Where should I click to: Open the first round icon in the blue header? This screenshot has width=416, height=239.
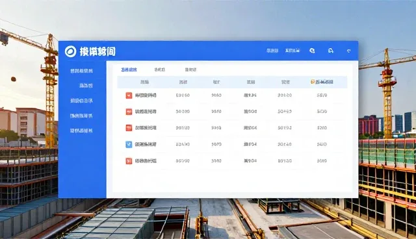(x=312, y=51)
